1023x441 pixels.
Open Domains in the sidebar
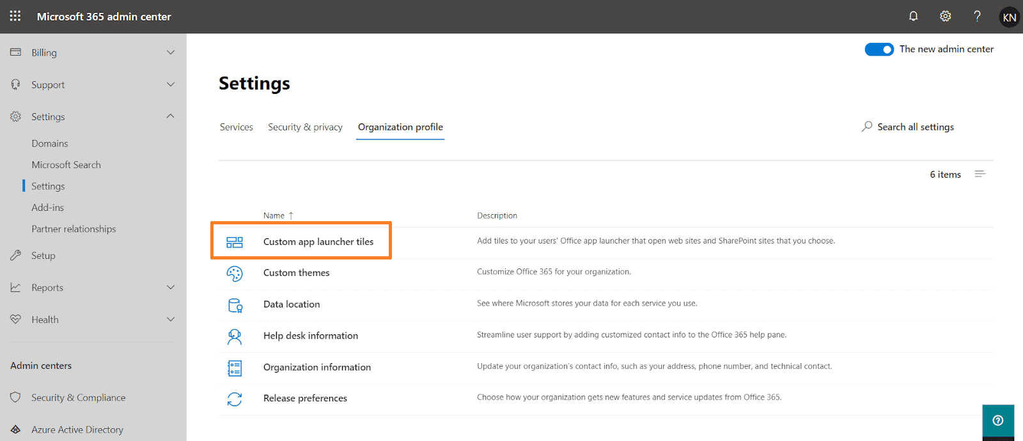pyautogui.click(x=50, y=143)
